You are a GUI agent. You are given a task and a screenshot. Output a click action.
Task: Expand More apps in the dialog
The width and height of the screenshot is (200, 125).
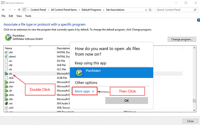[x=84, y=91]
